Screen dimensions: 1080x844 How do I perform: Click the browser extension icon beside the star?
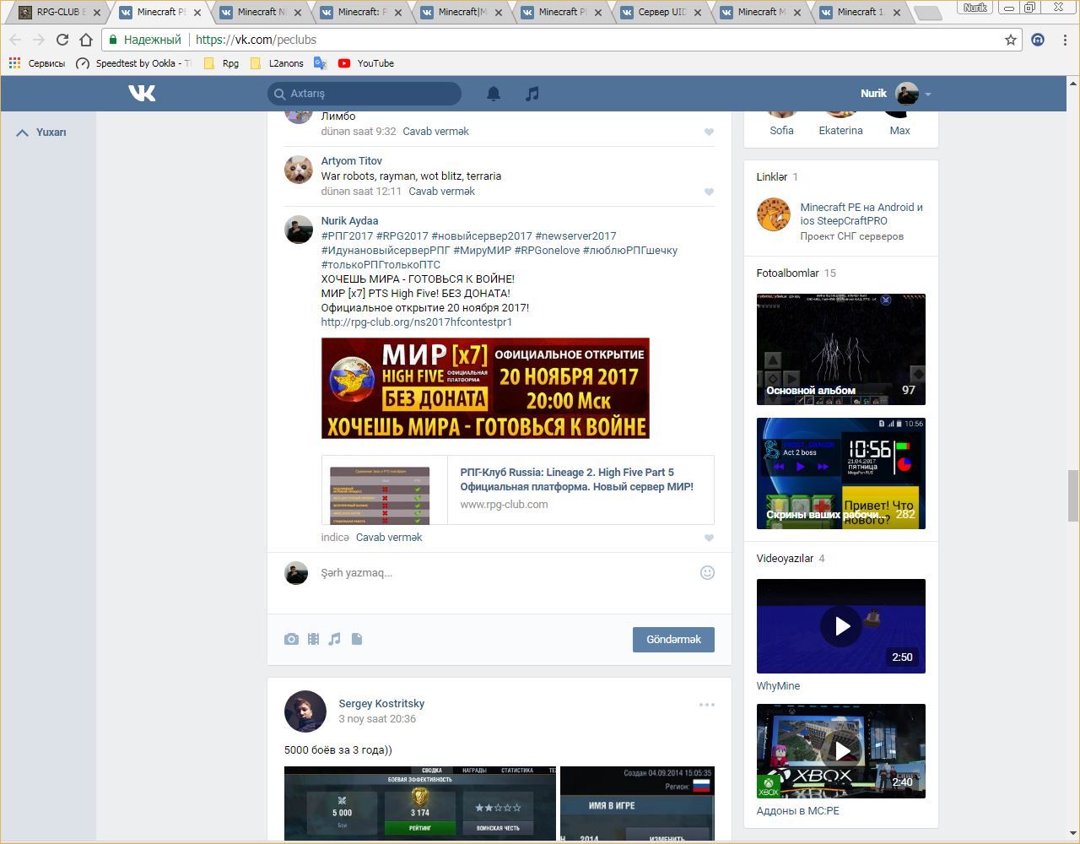[x=1039, y=40]
